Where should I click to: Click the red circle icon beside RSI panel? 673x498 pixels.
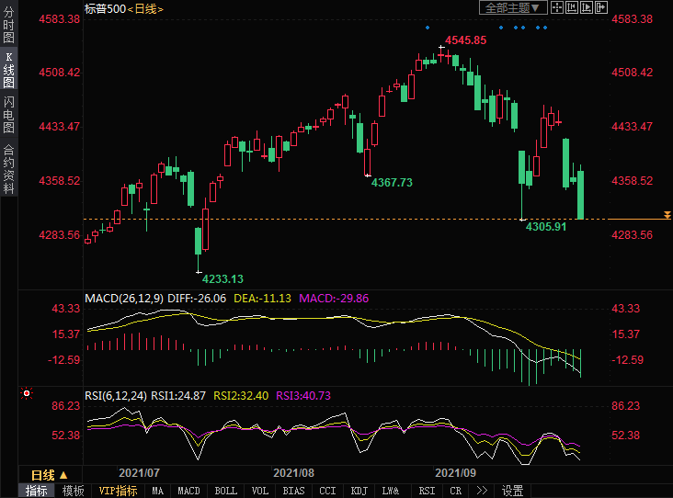(27, 394)
